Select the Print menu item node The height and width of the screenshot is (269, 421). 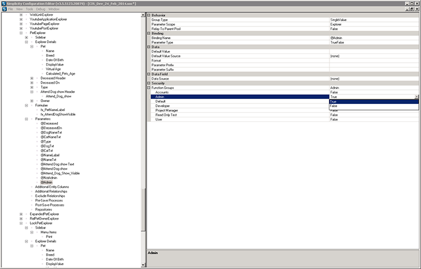coord(49,237)
